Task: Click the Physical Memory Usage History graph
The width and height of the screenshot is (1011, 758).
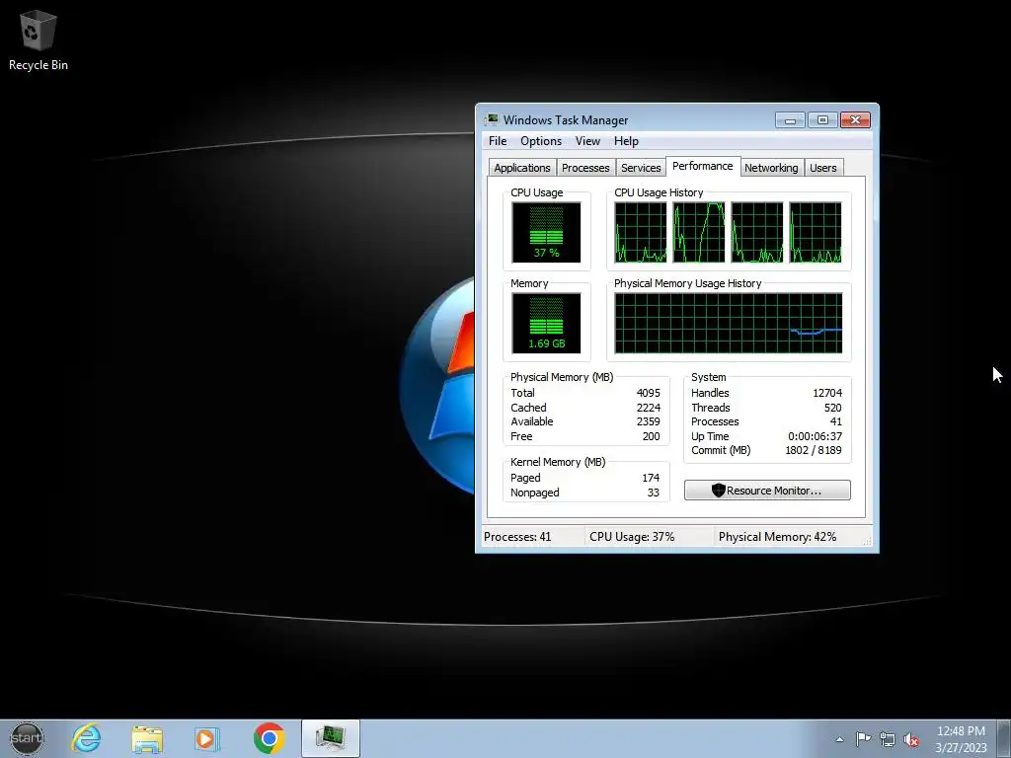Action: tap(729, 324)
